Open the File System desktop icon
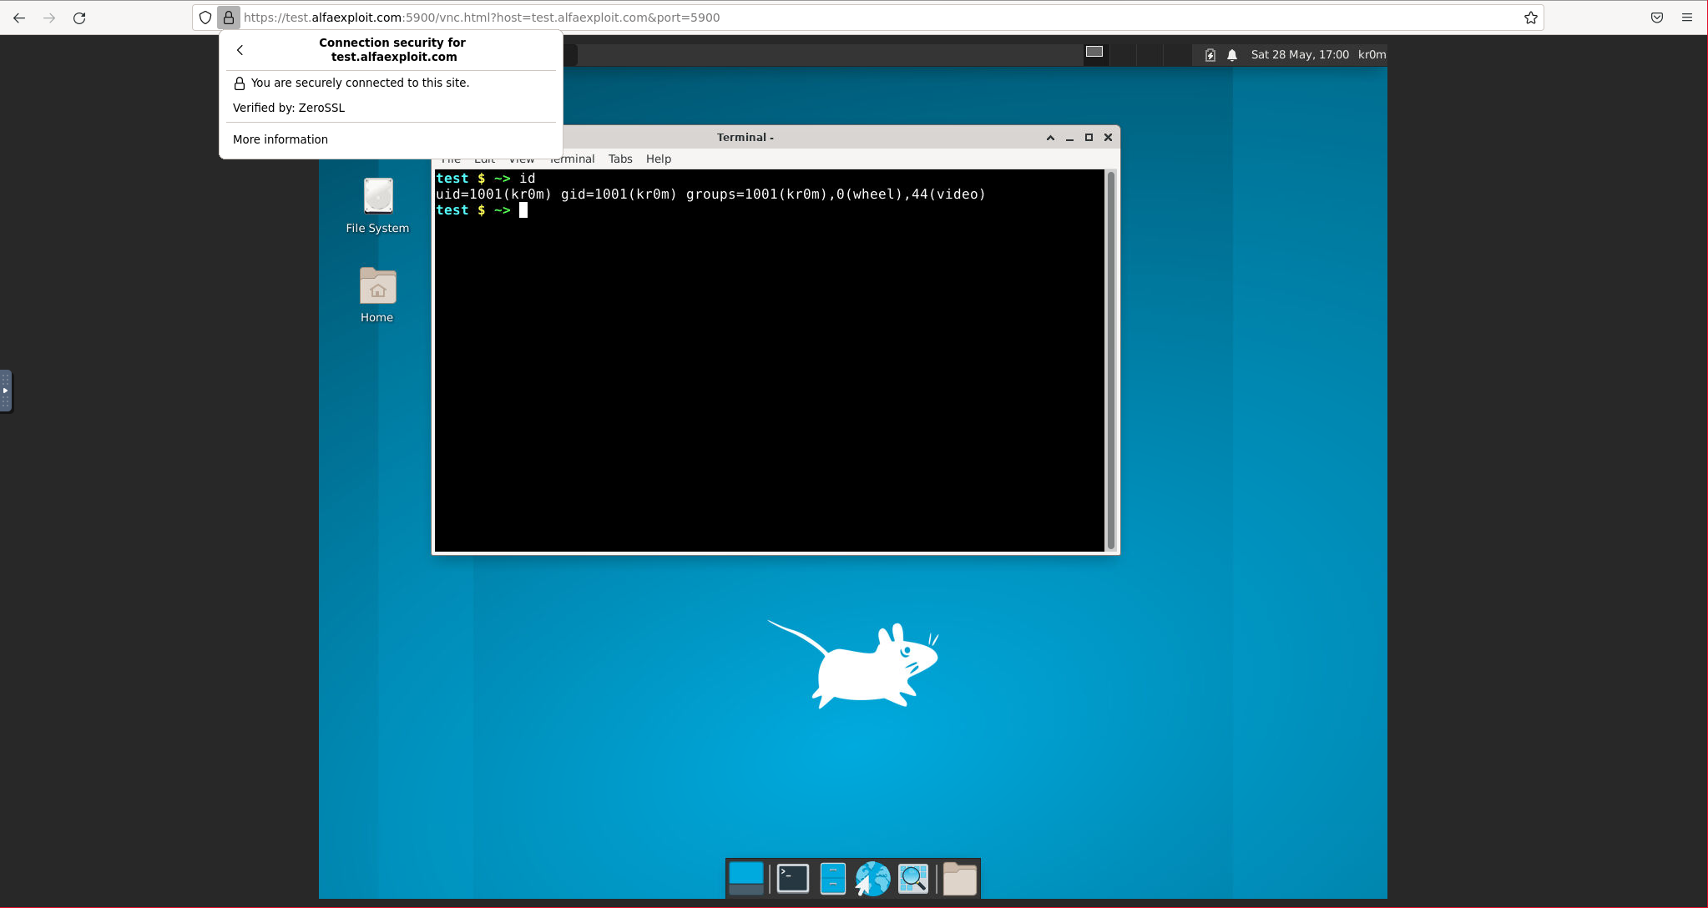 (x=377, y=205)
